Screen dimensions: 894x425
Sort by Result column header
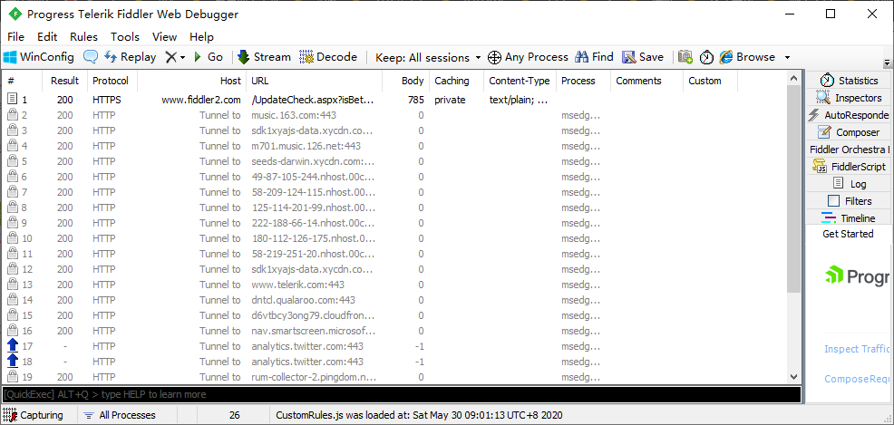65,81
